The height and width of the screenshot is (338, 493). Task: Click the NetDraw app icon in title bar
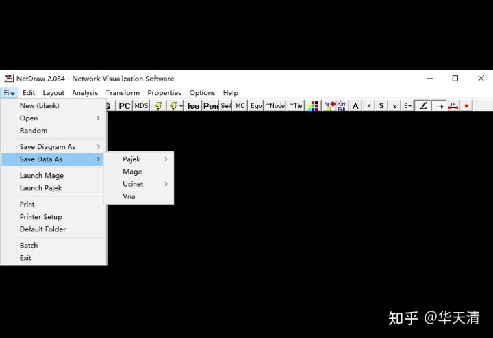[x=9, y=79]
